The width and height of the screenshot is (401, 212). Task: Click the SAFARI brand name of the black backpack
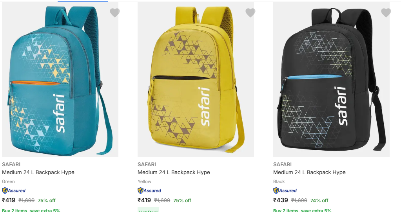pos(282,164)
